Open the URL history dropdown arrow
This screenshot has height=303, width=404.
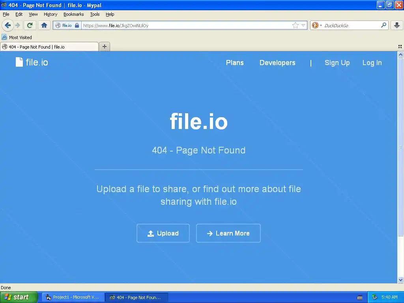point(303,25)
